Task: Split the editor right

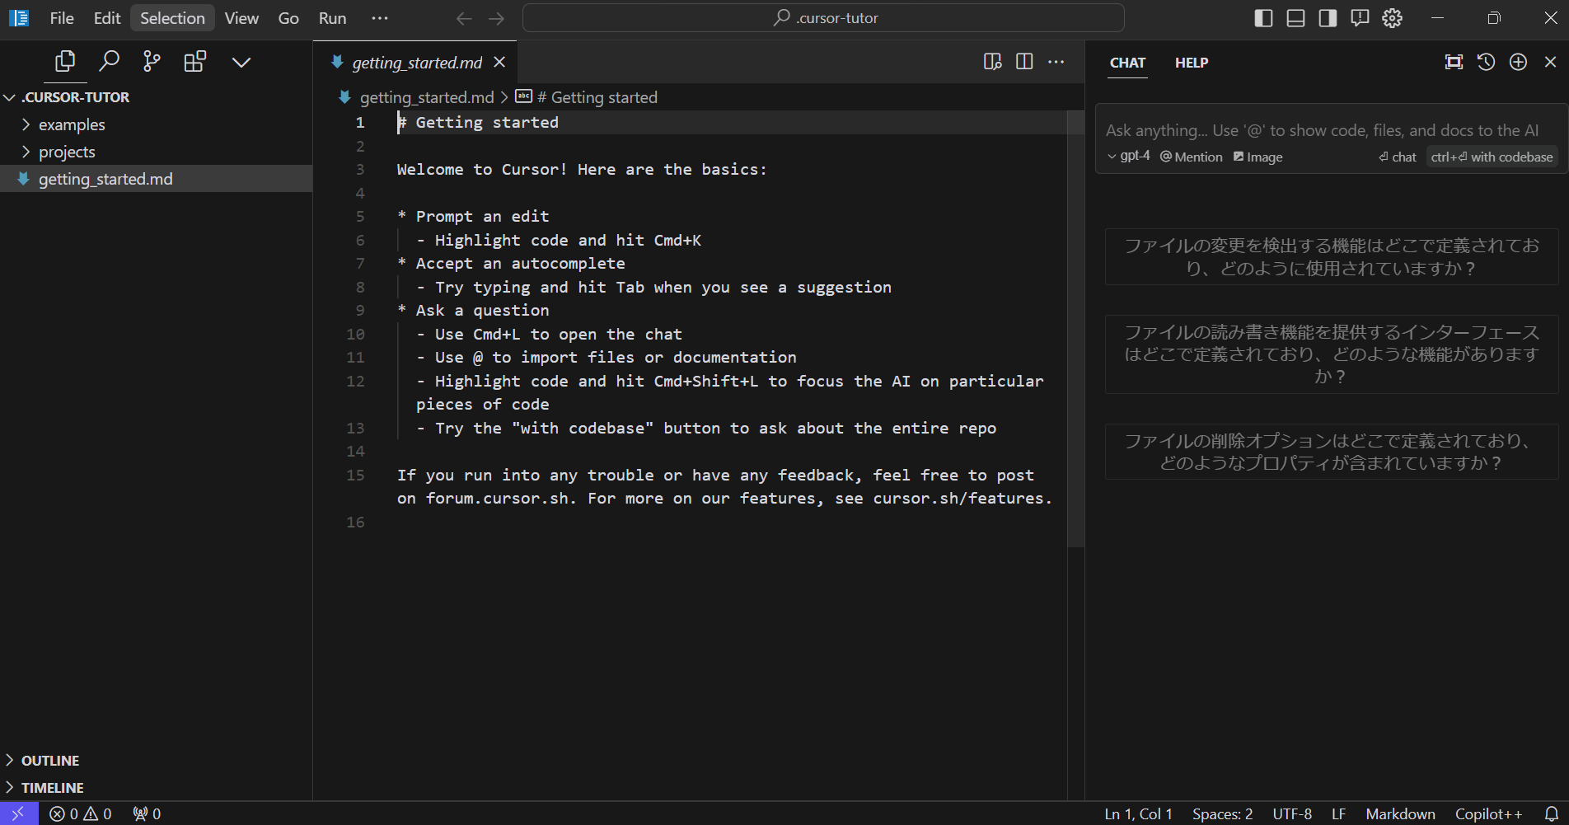Action: click(x=1024, y=62)
